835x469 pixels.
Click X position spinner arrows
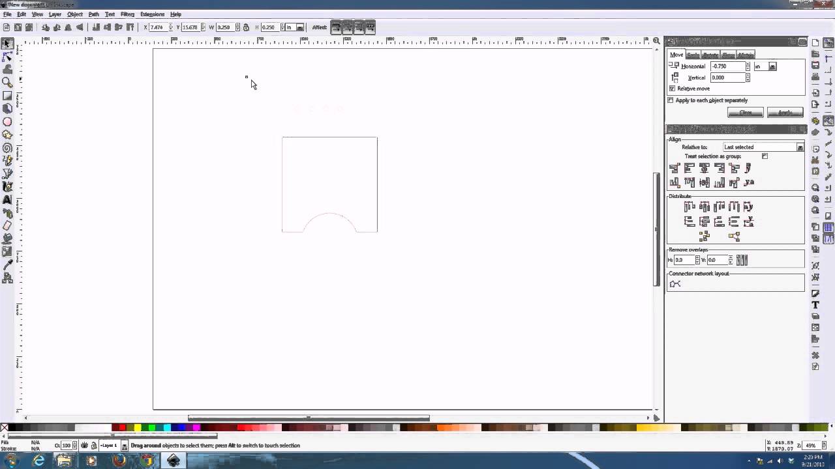coord(171,27)
